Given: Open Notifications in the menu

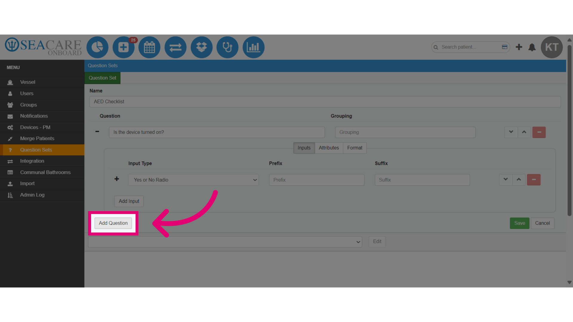Looking at the screenshot, I should [42, 116].
